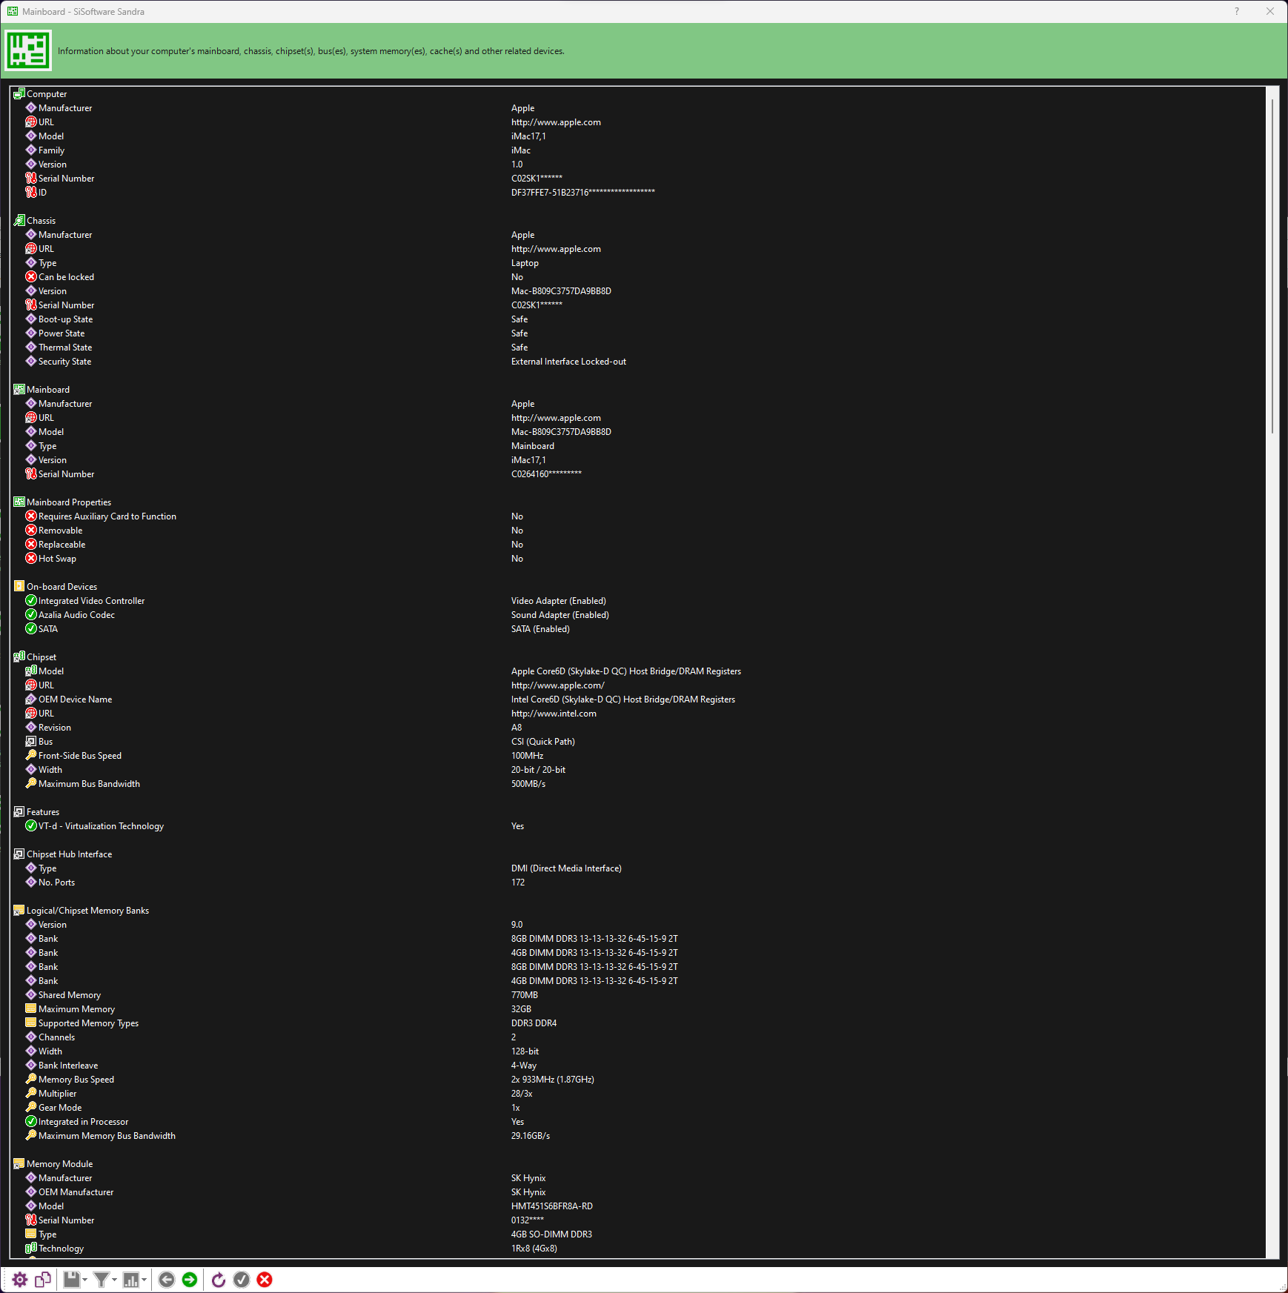Click the header description text banner

click(x=311, y=51)
